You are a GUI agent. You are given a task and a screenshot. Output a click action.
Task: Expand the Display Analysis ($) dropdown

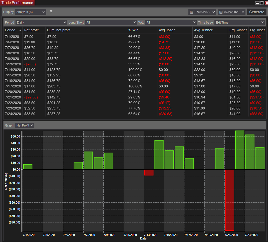coord(31,12)
